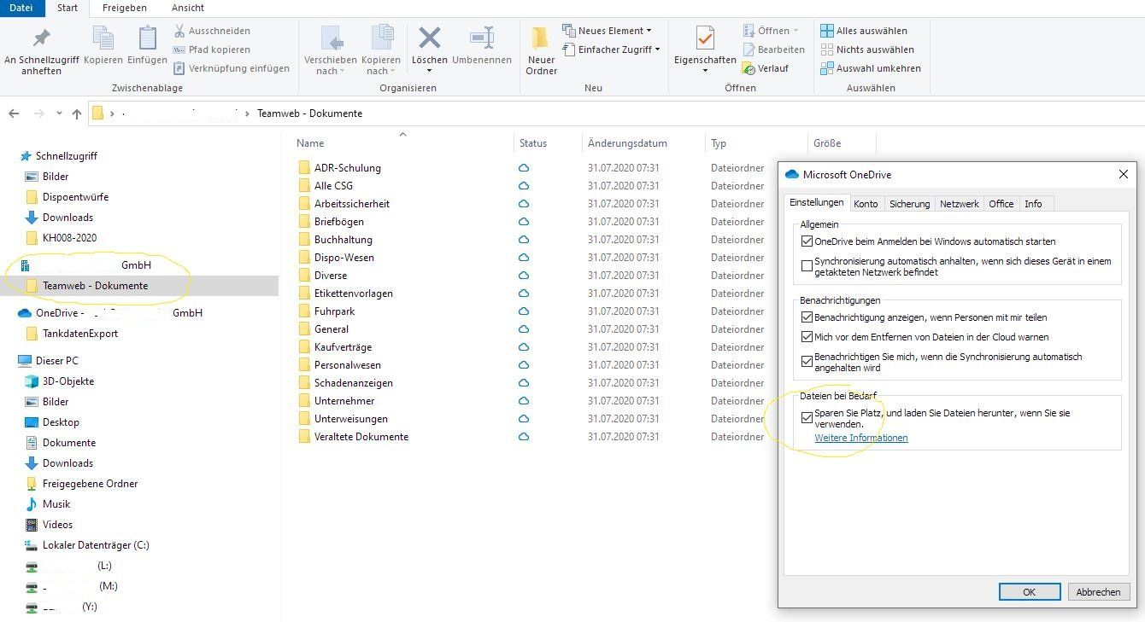Screen dimensions: 1145x622
Task: Click the Kopieren icon in ribbon
Action: [x=103, y=39]
